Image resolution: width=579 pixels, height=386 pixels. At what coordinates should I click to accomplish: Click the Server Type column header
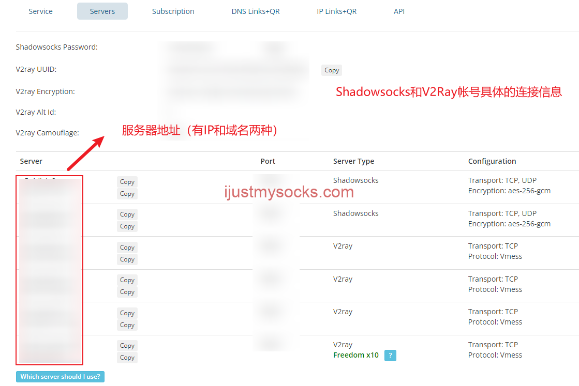pos(353,161)
